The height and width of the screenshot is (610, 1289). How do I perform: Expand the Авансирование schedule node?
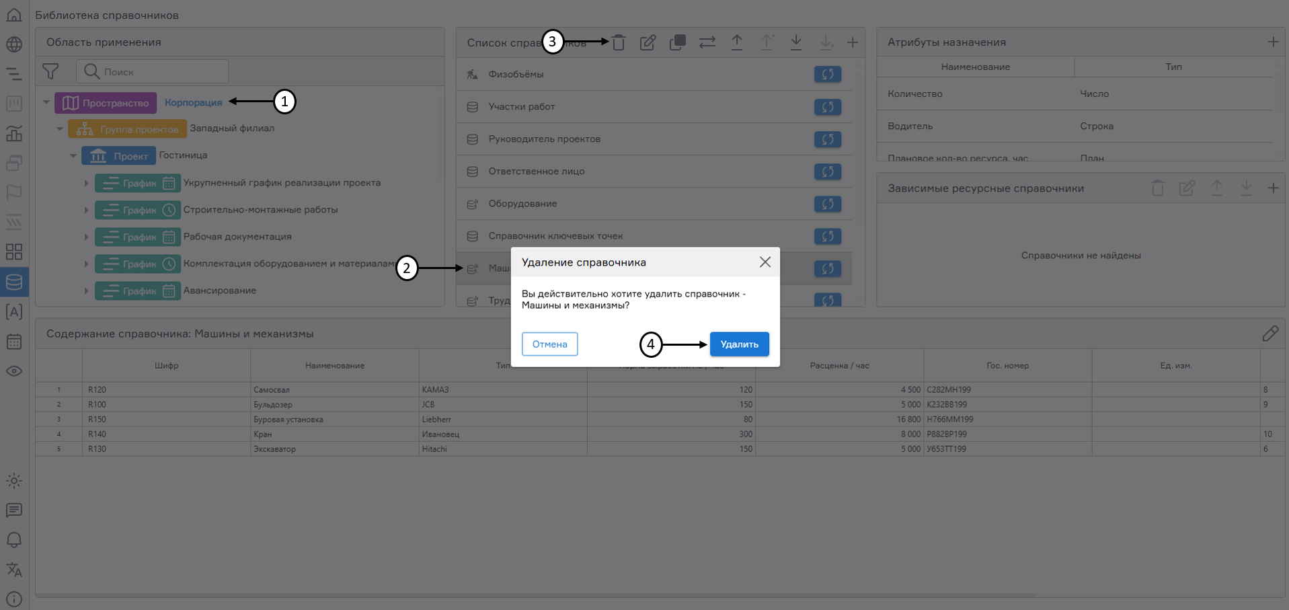[86, 291]
